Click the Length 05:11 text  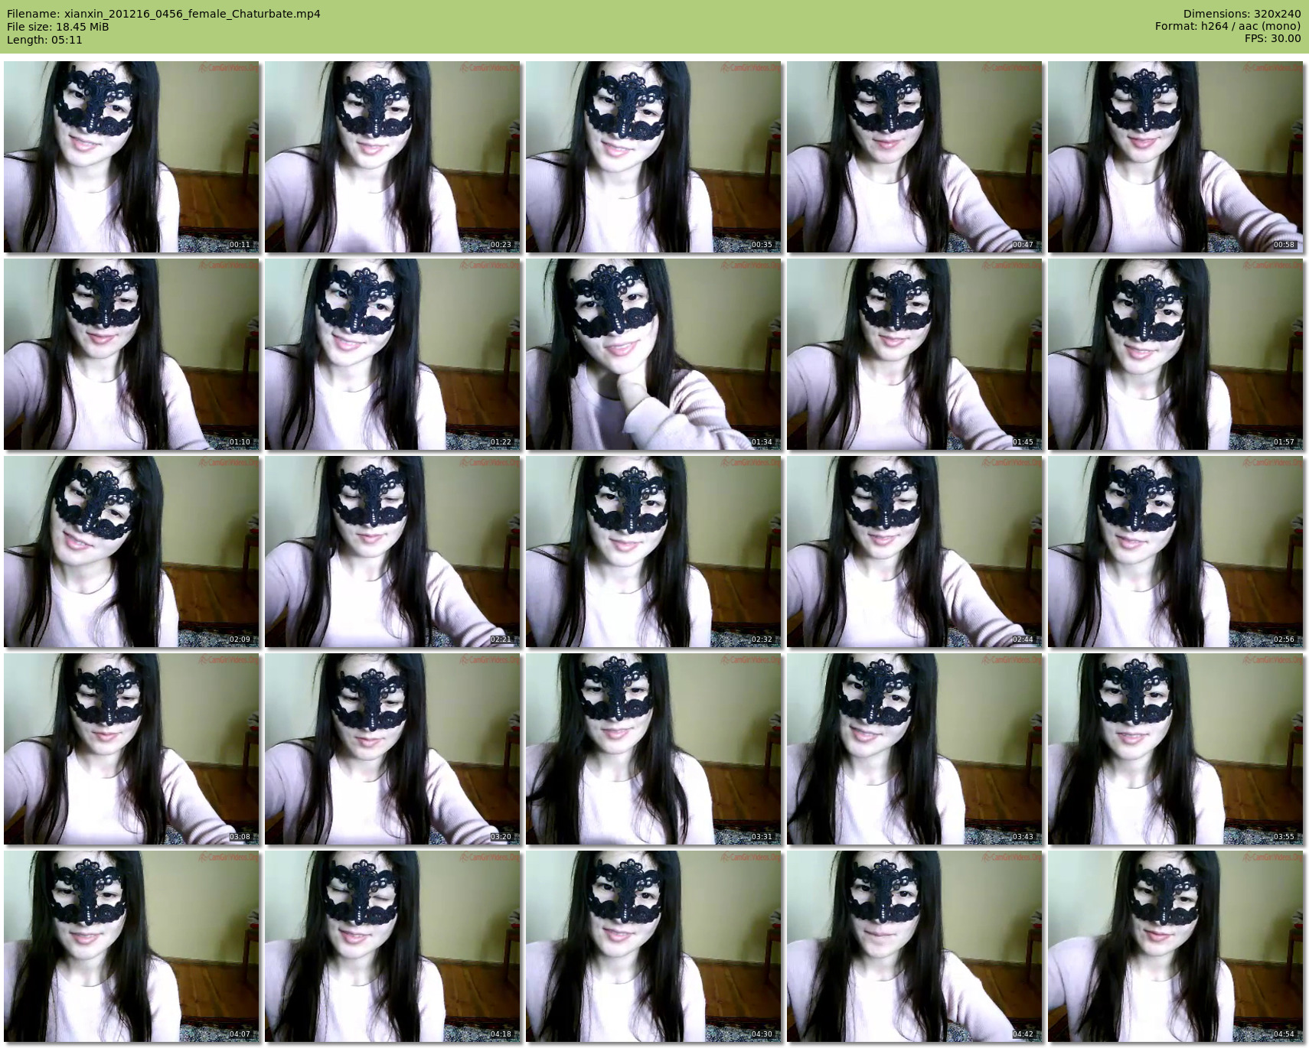pos(44,40)
